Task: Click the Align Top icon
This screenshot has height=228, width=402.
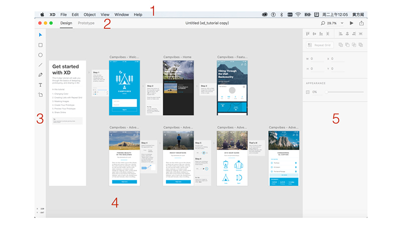Action: coord(307,34)
